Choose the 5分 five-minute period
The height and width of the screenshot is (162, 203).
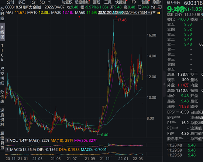(42, 2)
